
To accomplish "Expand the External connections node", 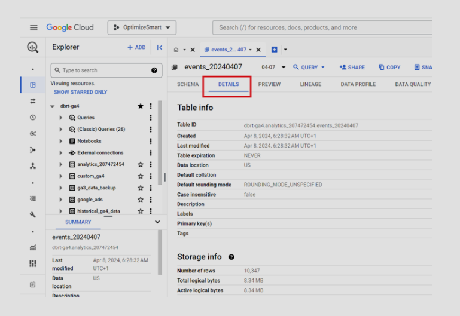I will [x=61, y=152].
